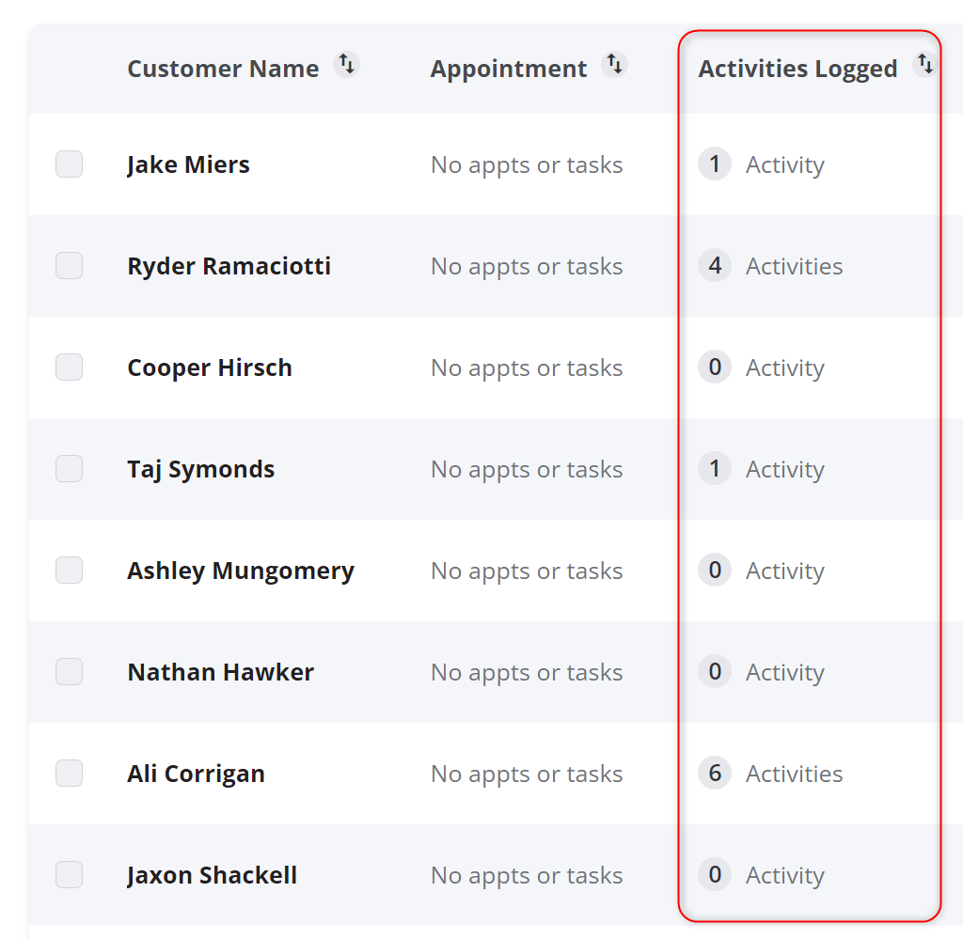Open Ali Corrigan customer record
This screenshot has height=939, width=963.
click(196, 774)
